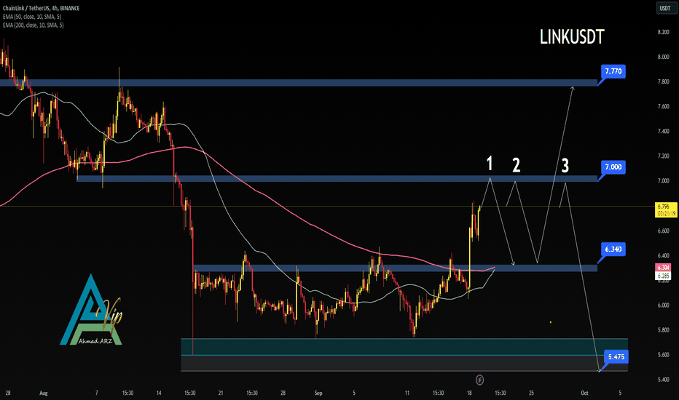679x400 pixels.
Task: Click the 28 date label at far left of the time axis
Action: 8,393
